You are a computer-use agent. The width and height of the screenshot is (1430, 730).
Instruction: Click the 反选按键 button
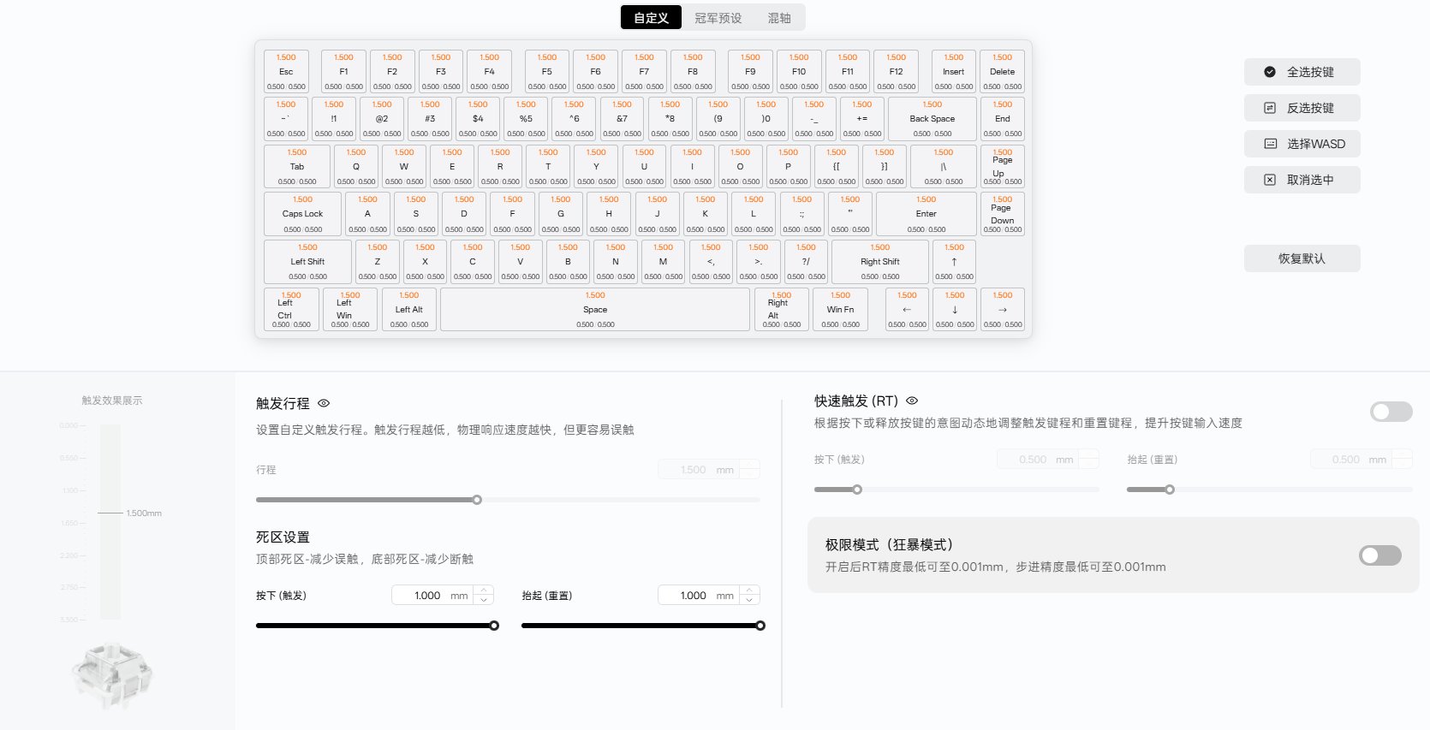point(1302,108)
